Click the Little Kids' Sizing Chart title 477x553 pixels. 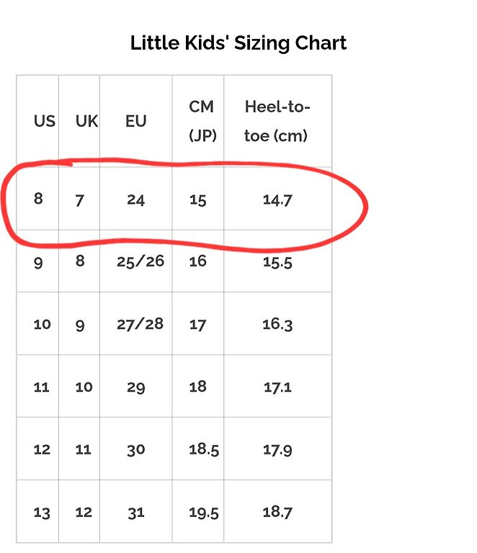[239, 43]
